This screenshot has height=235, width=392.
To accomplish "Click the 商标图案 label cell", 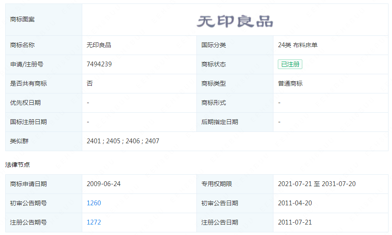I will tap(44, 20).
